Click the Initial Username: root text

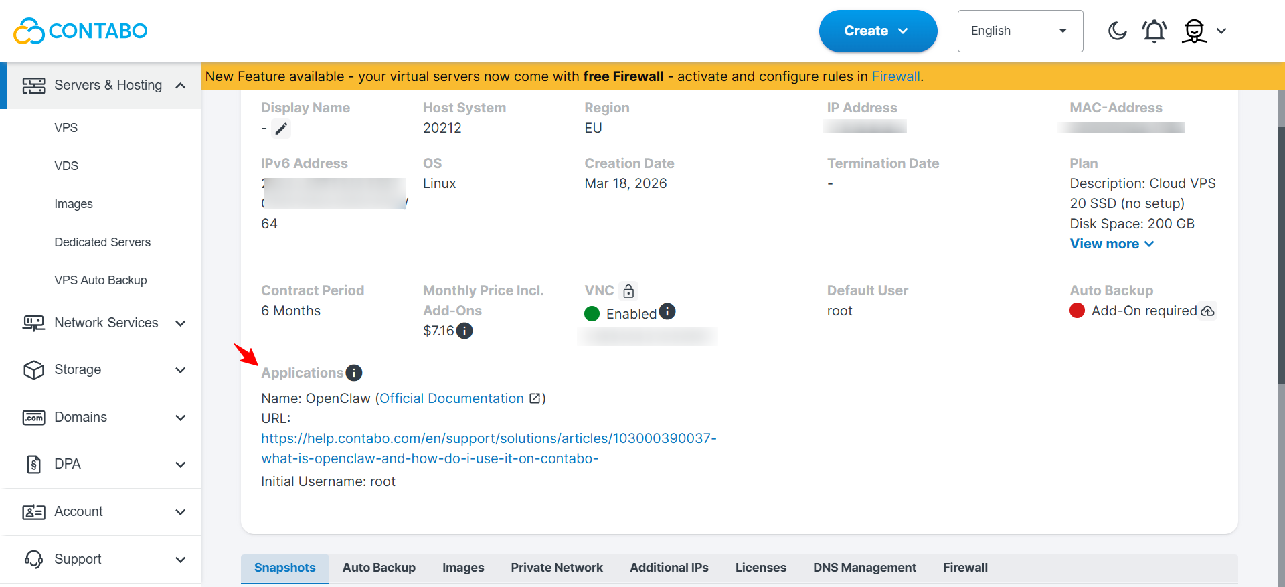[x=328, y=482]
